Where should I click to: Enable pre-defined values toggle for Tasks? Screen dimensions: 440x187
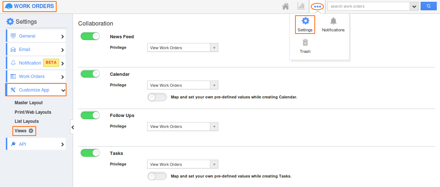point(157,176)
